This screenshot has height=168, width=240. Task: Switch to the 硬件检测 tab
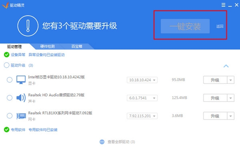(48, 46)
